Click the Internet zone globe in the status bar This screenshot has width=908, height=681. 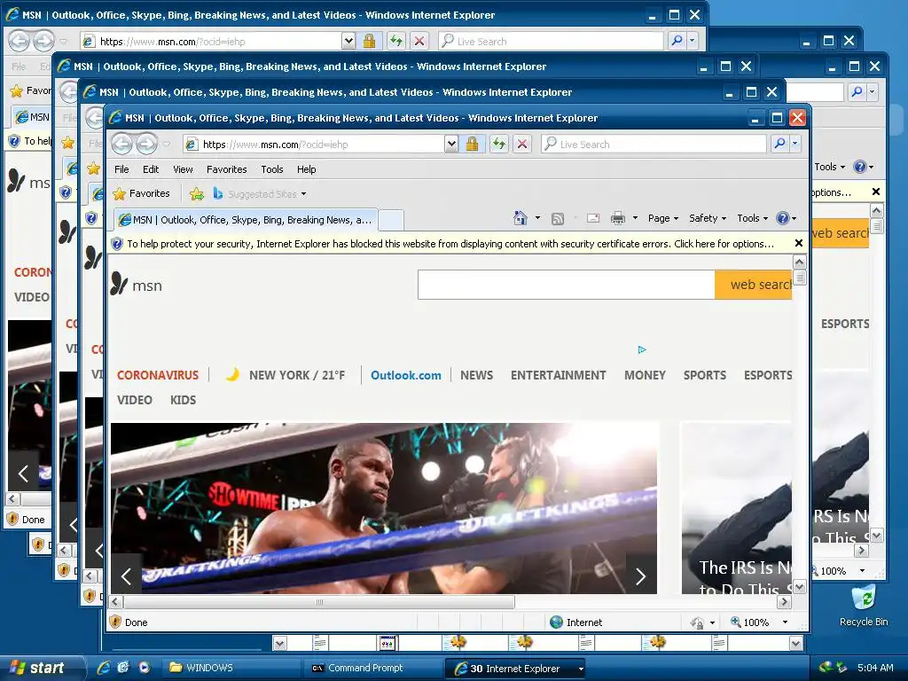pyautogui.click(x=557, y=622)
